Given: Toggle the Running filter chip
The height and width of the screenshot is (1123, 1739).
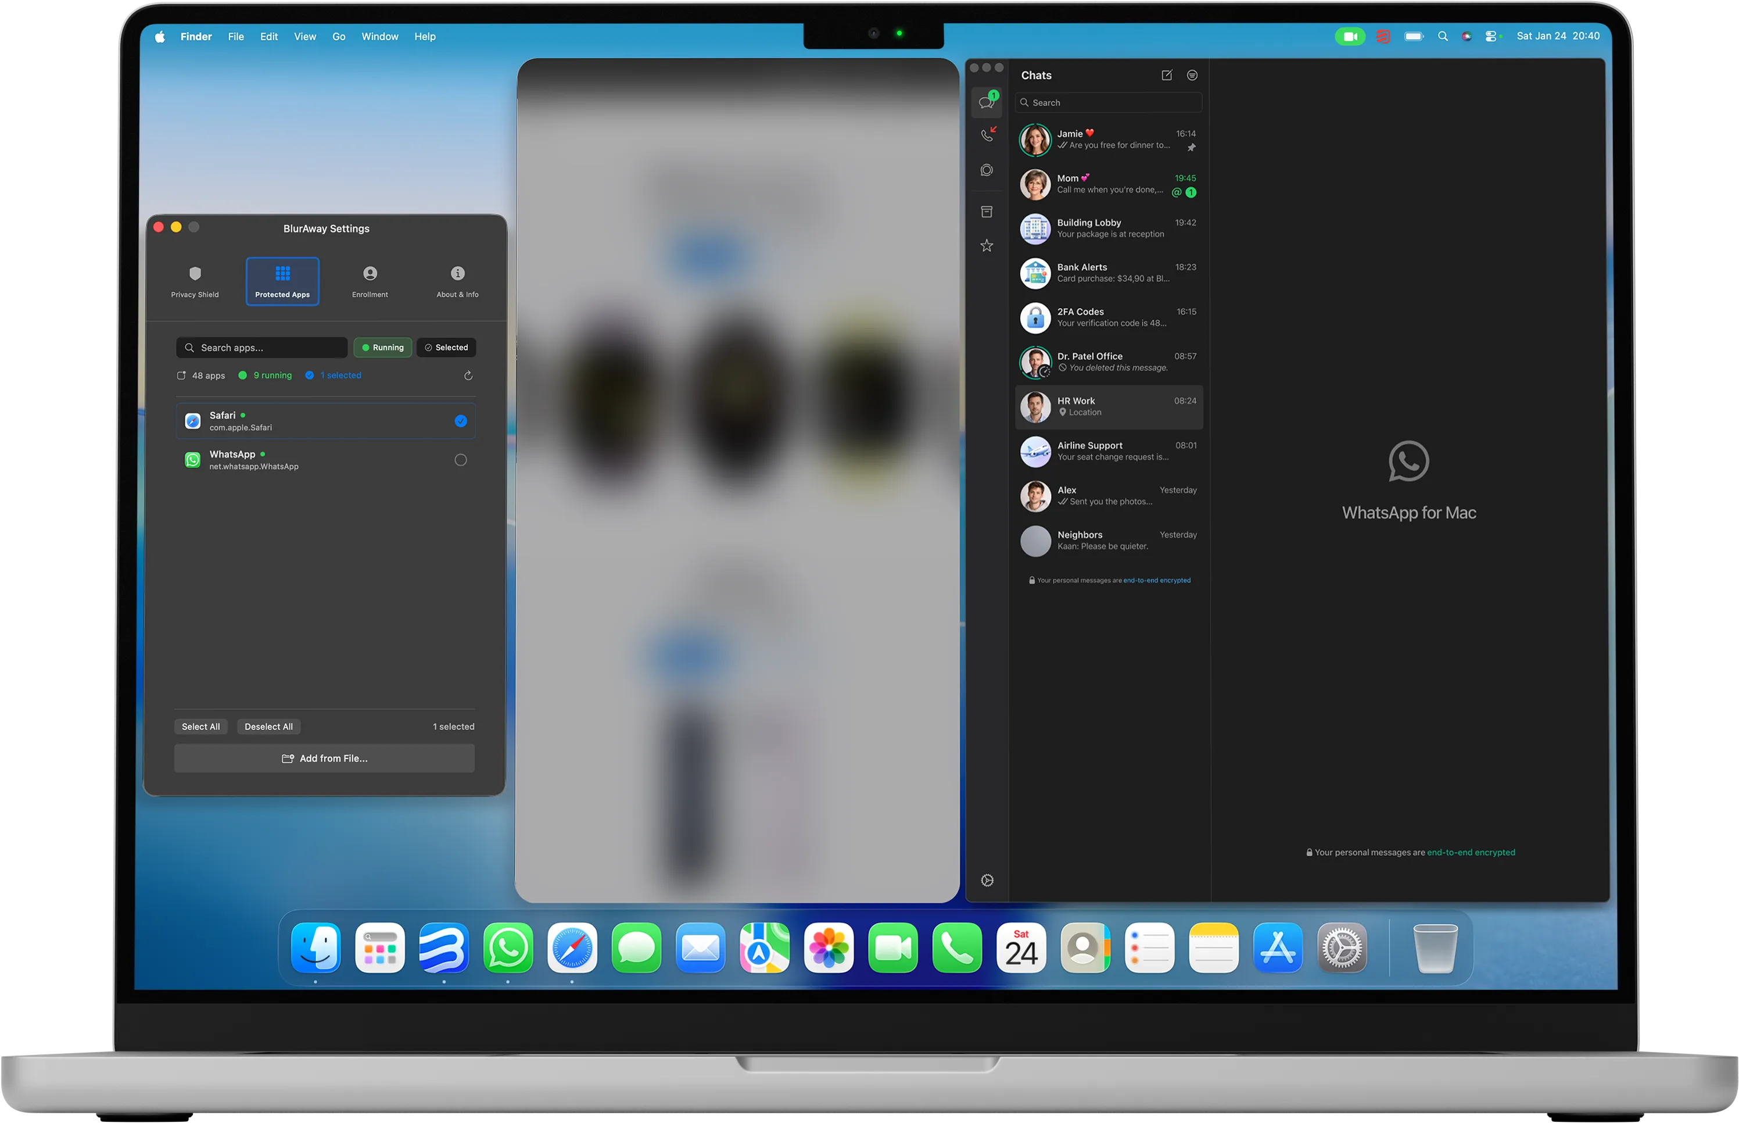Looking at the screenshot, I should pyautogui.click(x=383, y=348).
